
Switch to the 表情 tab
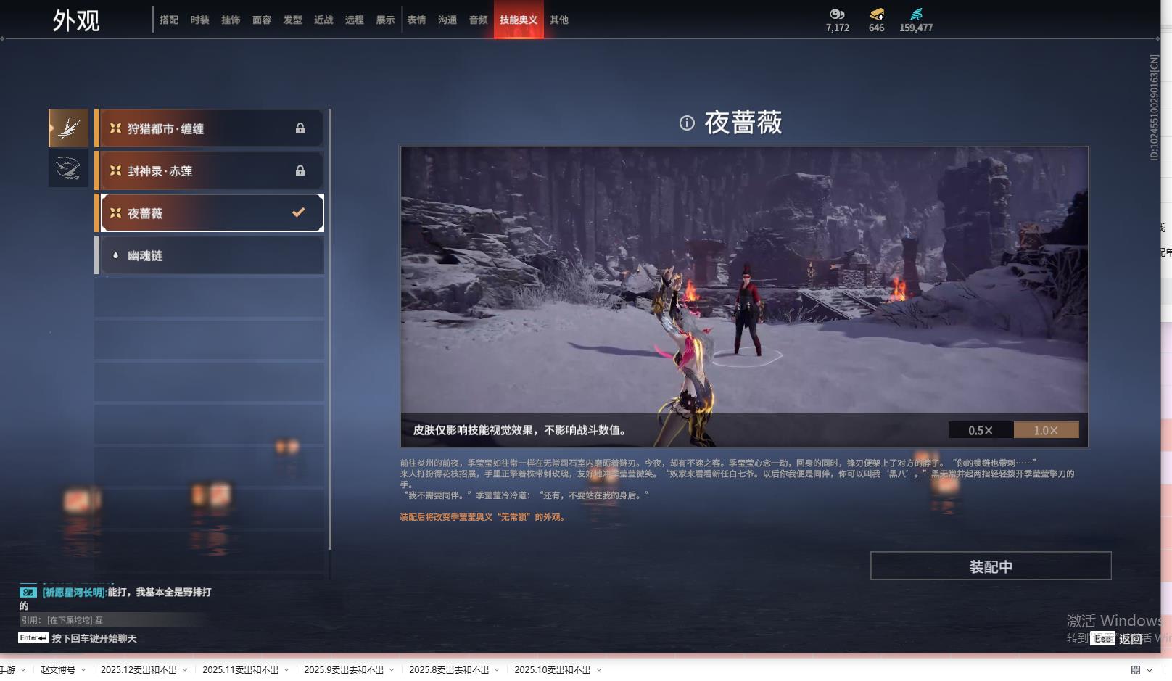tap(416, 20)
